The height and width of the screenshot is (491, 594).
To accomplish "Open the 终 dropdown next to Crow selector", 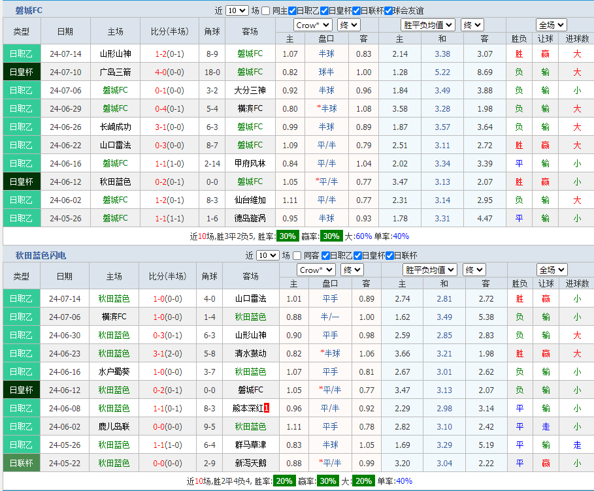I will (x=348, y=24).
